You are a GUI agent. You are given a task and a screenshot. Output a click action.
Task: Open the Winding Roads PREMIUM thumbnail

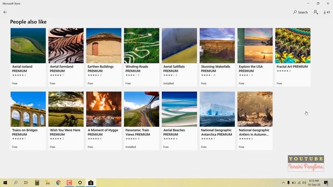[142, 46]
